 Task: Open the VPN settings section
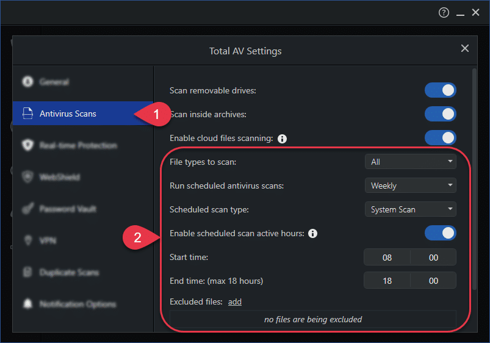click(48, 240)
